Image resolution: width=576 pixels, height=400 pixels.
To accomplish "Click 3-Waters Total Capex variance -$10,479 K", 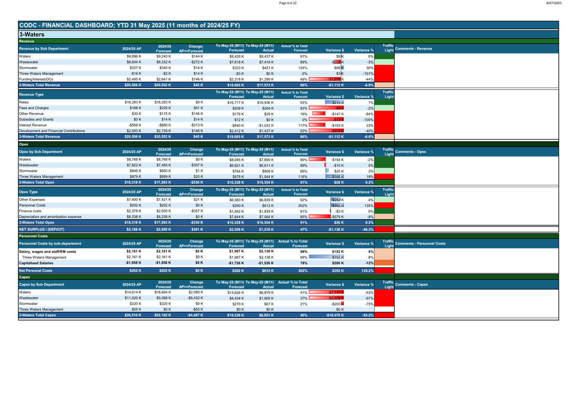I will tap(335, 315).
